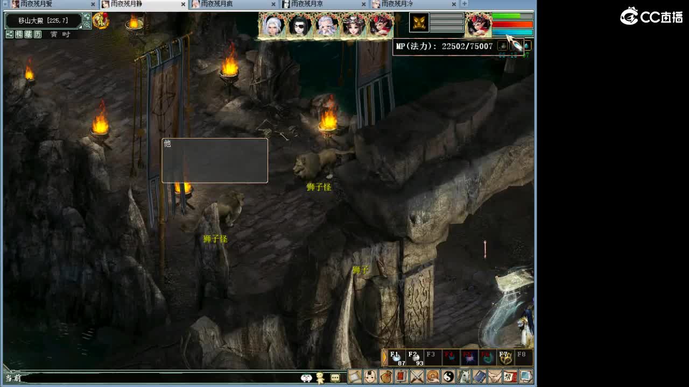
Task: Use the F1 hotkey item showing 87
Action: tap(398, 358)
